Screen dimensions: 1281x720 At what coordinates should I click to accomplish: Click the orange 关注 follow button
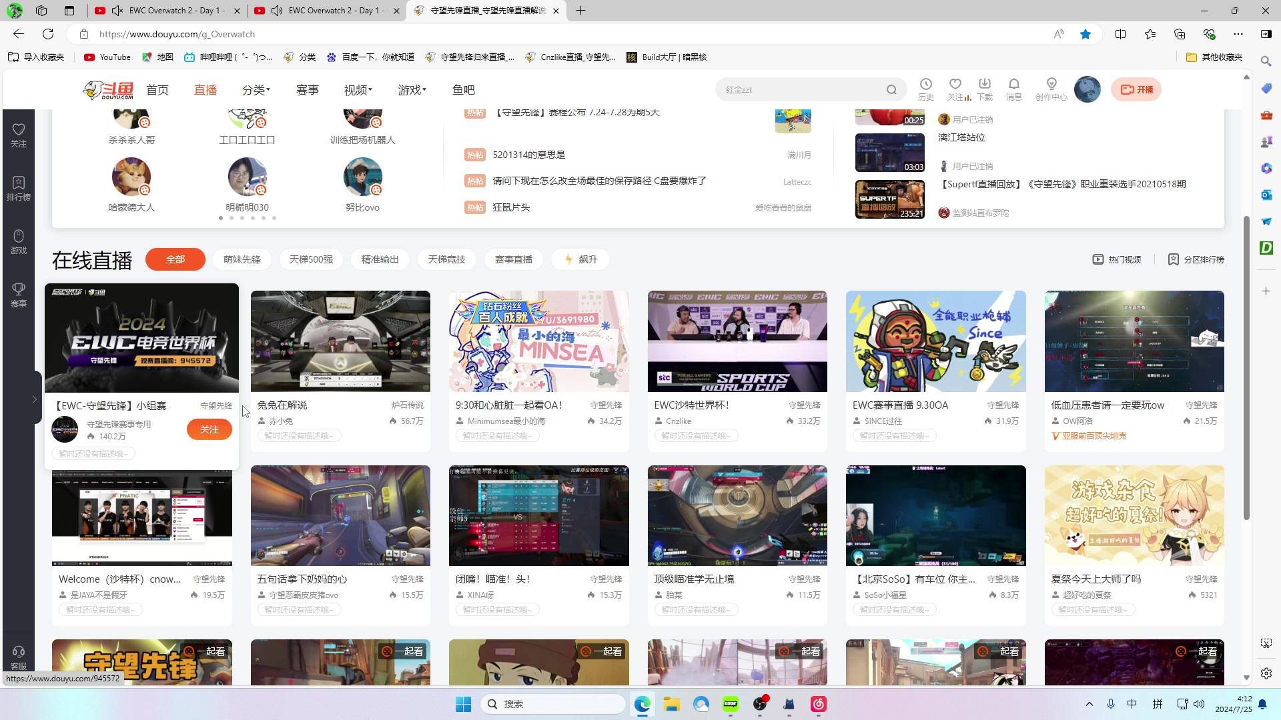[x=209, y=429]
